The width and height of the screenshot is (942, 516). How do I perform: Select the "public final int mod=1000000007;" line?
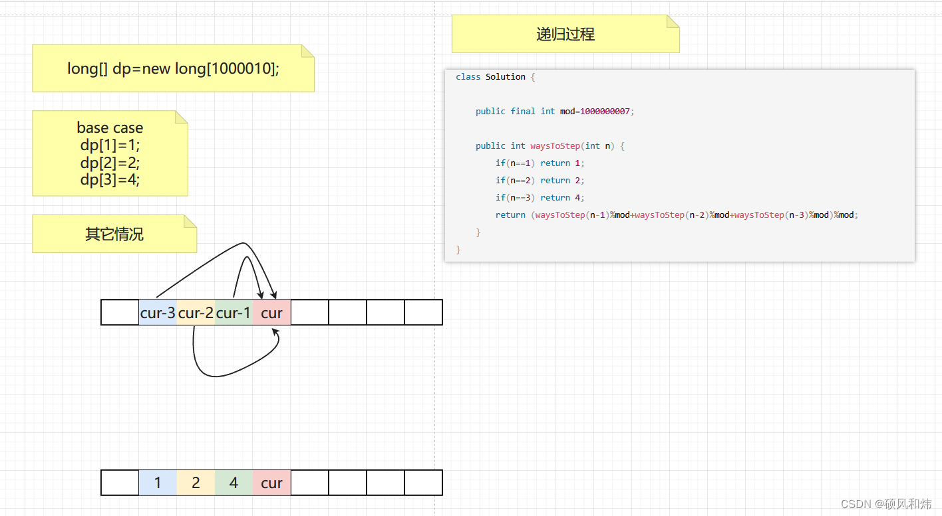[x=555, y=112]
